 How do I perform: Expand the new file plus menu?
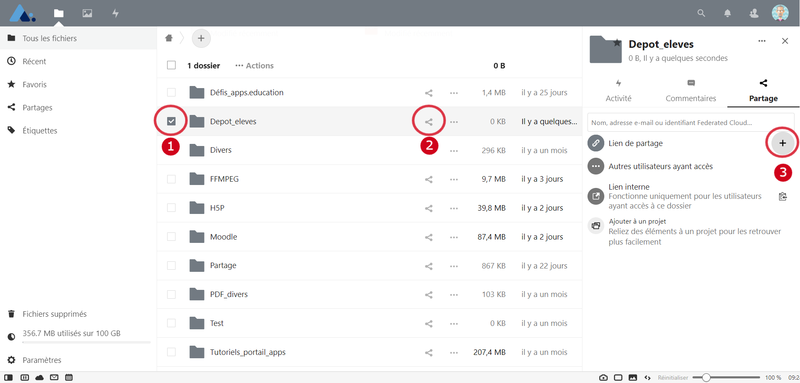(201, 38)
